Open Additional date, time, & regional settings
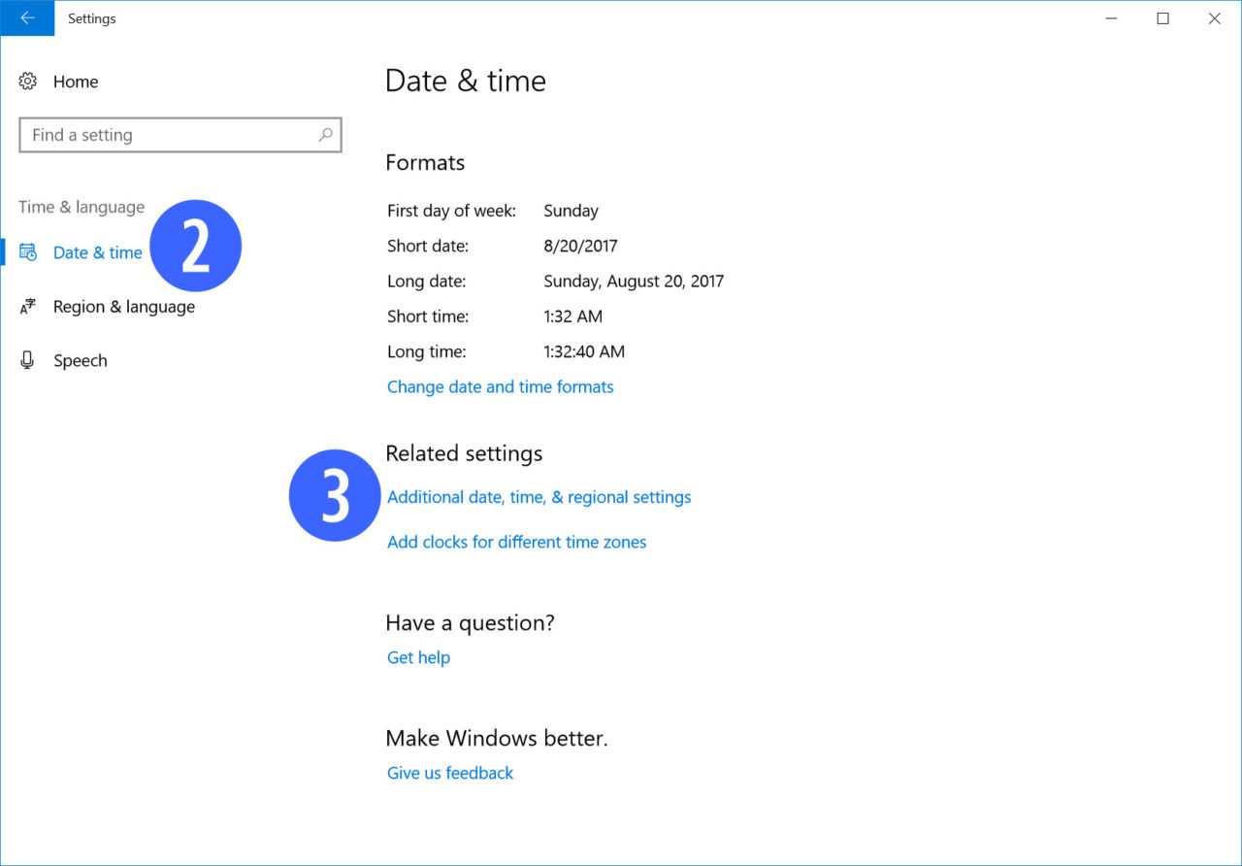Screen dimensions: 1242x866 pos(539,496)
